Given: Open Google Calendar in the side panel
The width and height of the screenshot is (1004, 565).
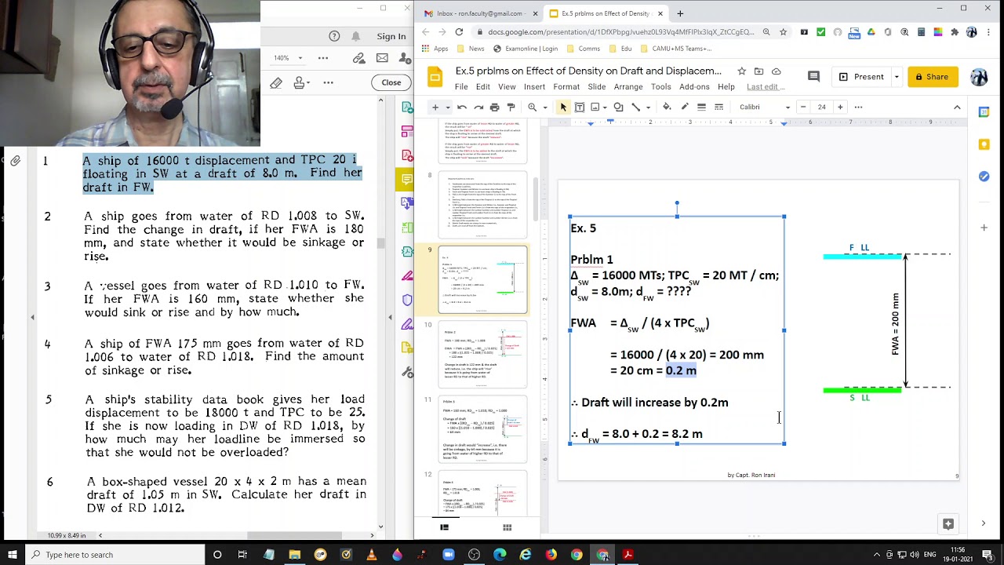Looking at the screenshot, I should coord(984,112).
